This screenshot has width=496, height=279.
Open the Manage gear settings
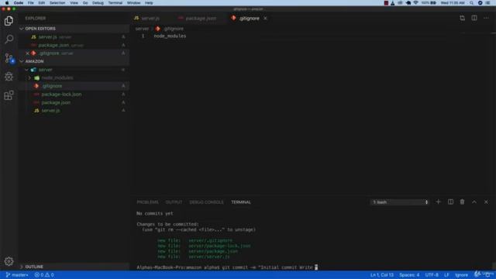tap(9, 261)
